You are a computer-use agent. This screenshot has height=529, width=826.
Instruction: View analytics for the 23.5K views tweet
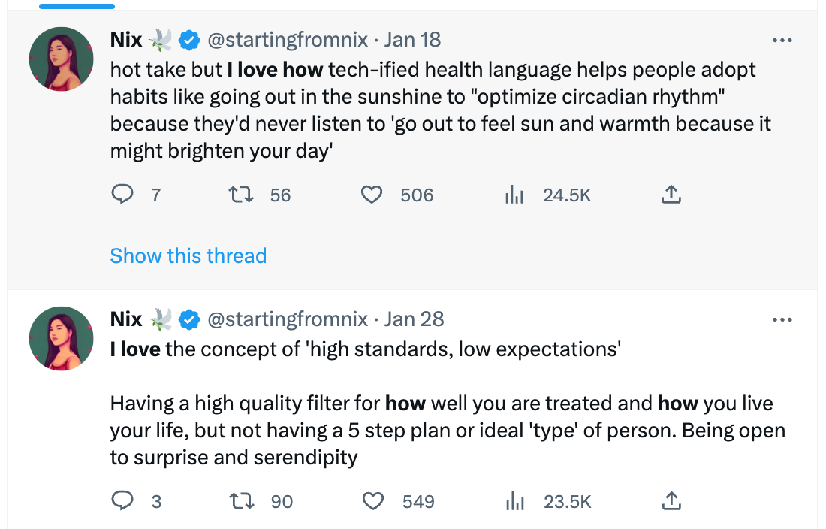tap(514, 501)
